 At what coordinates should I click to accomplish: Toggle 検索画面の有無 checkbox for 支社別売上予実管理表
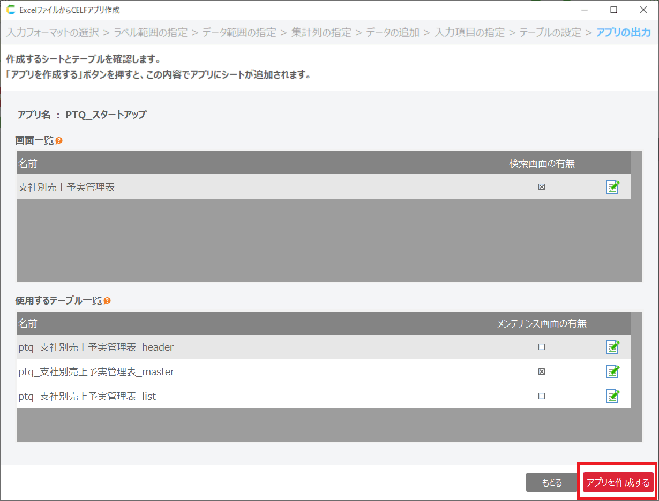point(542,187)
